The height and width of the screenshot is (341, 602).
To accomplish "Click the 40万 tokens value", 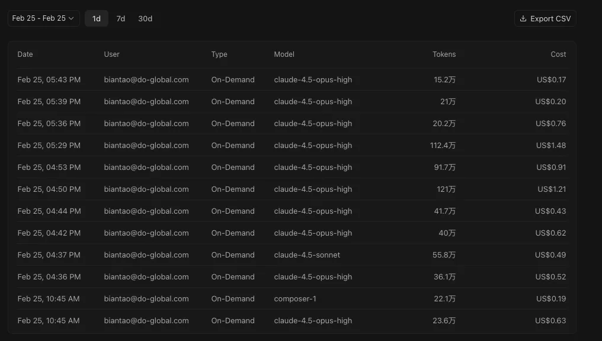I will point(447,233).
